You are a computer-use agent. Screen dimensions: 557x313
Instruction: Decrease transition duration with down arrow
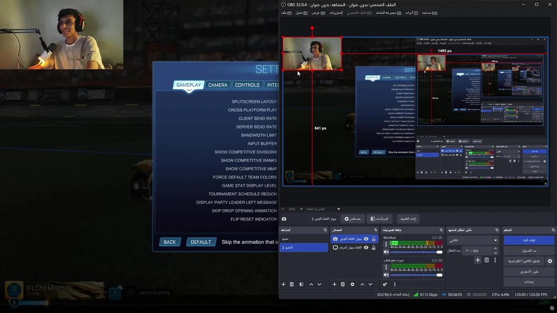tap(495, 253)
